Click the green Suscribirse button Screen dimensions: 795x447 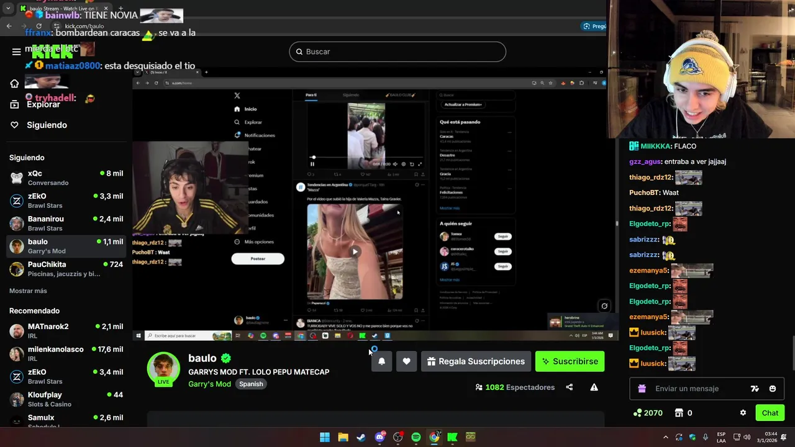(570, 361)
